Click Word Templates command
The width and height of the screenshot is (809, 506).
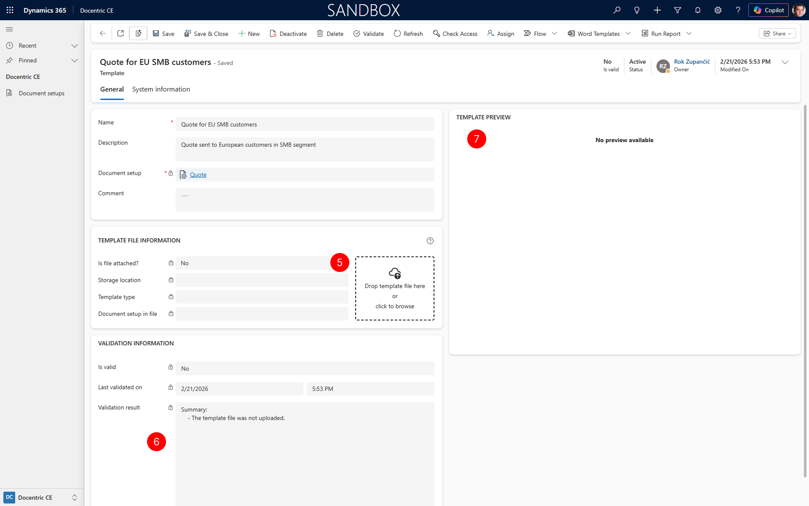(x=594, y=34)
